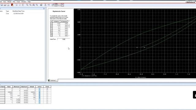Click the Zoom Fit magnifier icon
The width and height of the screenshot is (196, 110).
[37, 5]
